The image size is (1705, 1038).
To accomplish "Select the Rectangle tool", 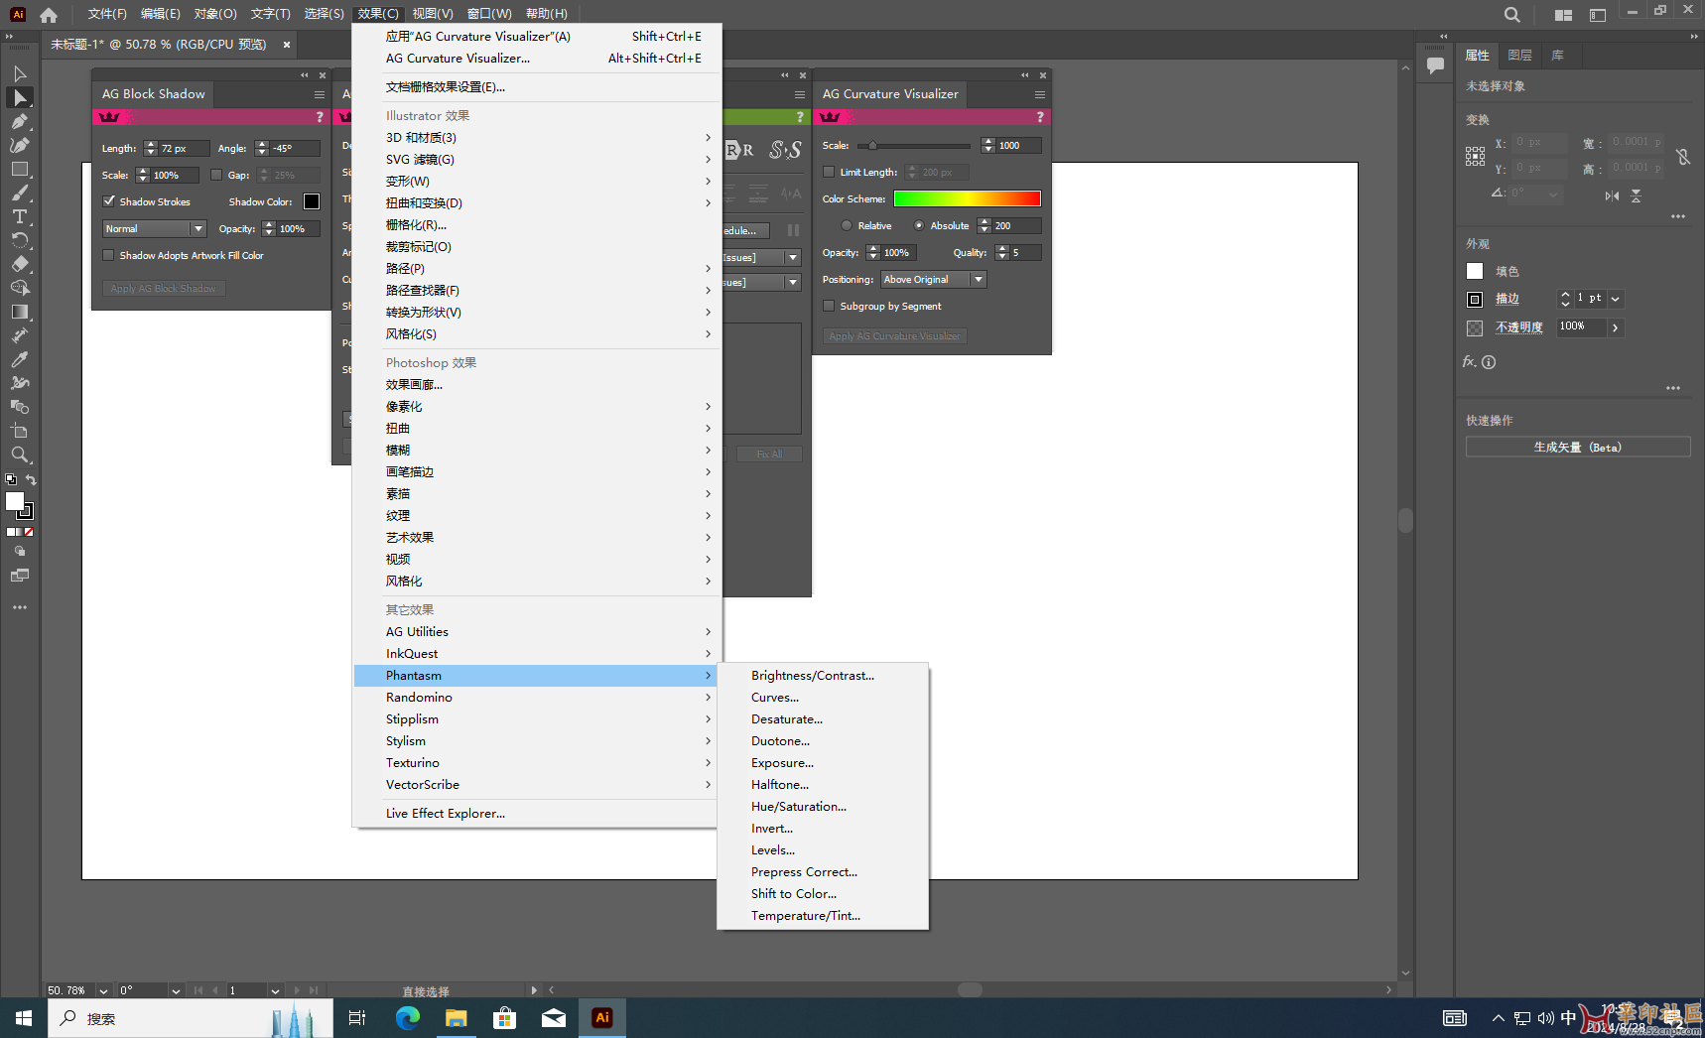I will [x=20, y=169].
